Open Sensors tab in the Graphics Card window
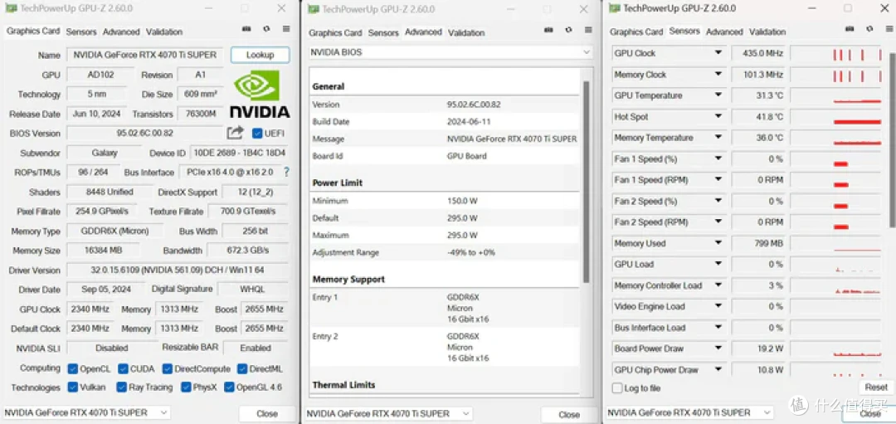This screenshot has height=424, width=896. pyautogui.click(x=81, y=32)
